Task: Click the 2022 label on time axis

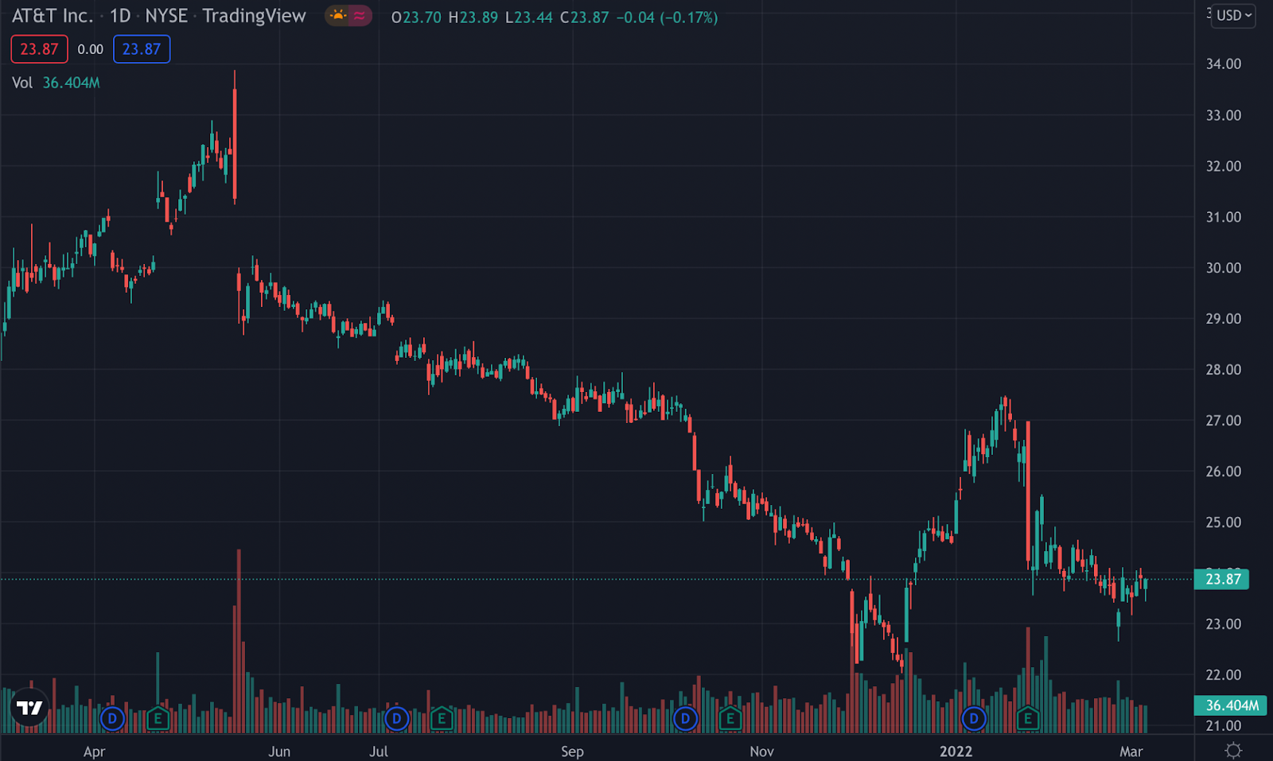Action: (956, 751)
